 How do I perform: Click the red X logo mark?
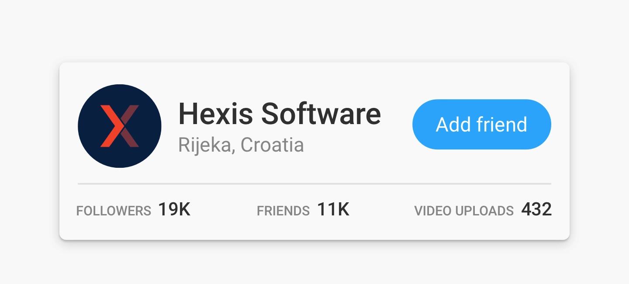(120, 126)
